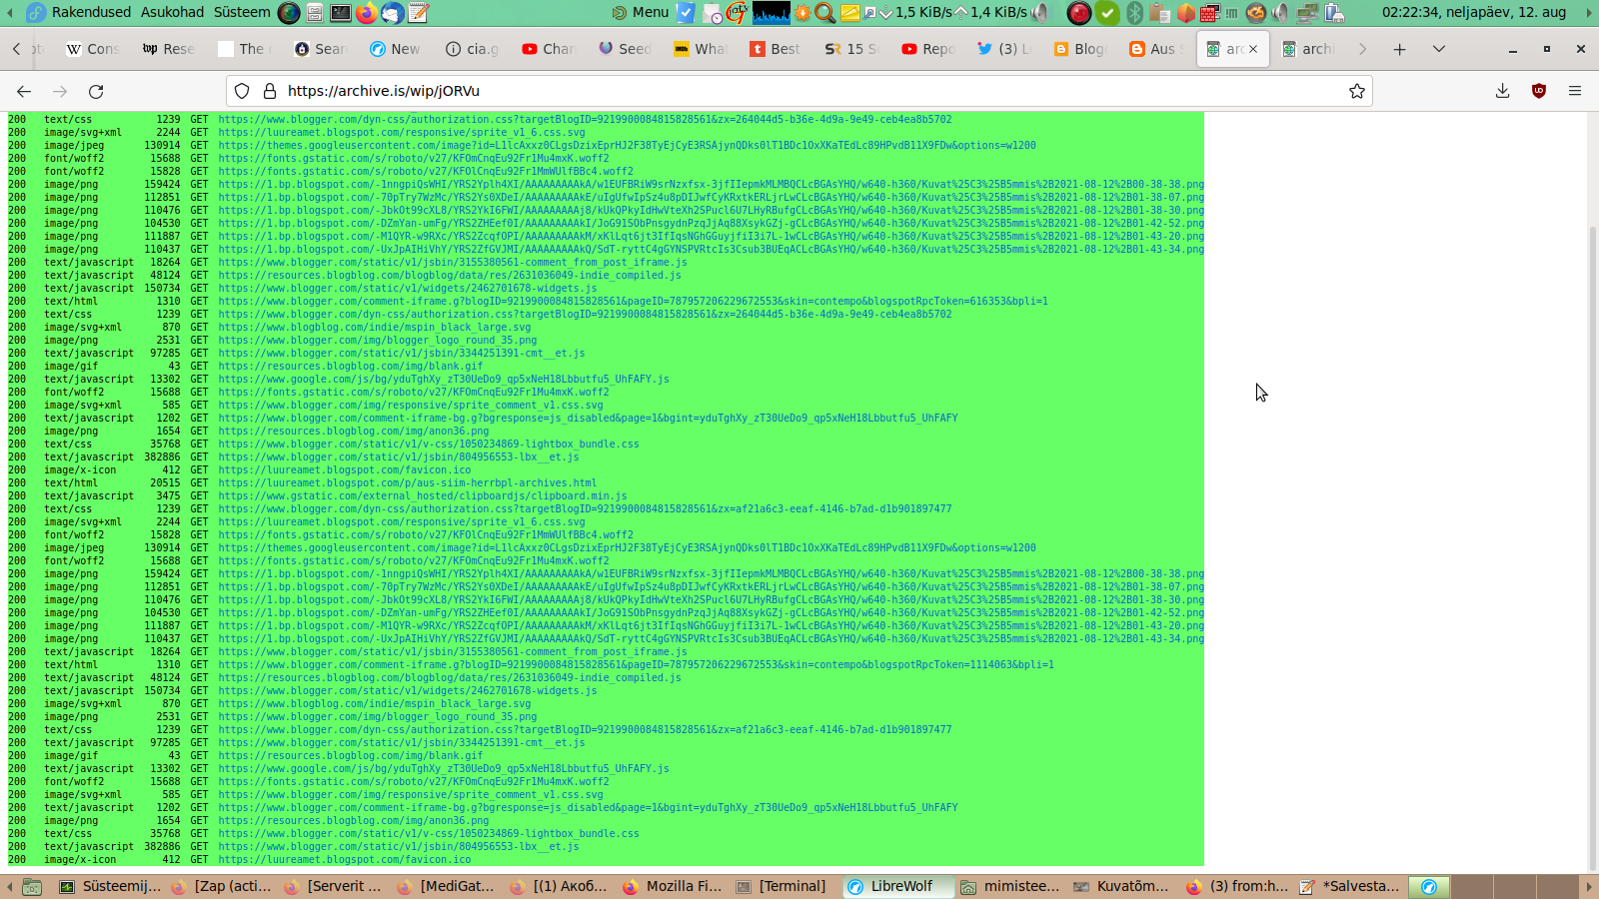The height and width of the screenshot is (899, 1599).
Task: Go back using the browser back arrow
Action: pyautogui.click(x=24, y=91)
